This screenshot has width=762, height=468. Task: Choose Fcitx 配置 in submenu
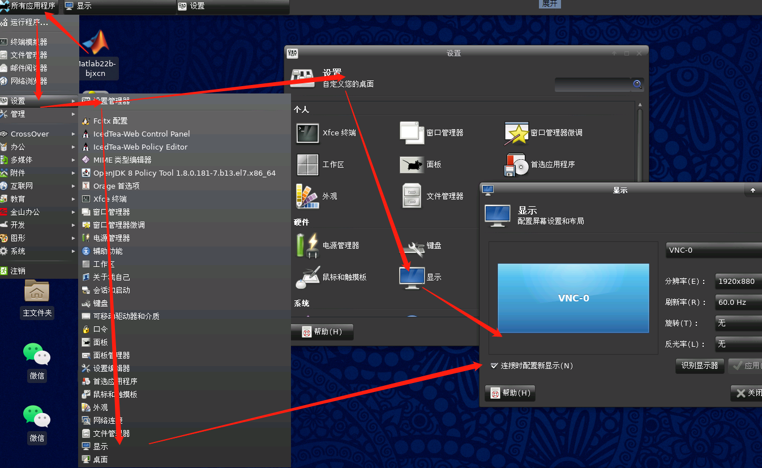(x=185, y=121)
